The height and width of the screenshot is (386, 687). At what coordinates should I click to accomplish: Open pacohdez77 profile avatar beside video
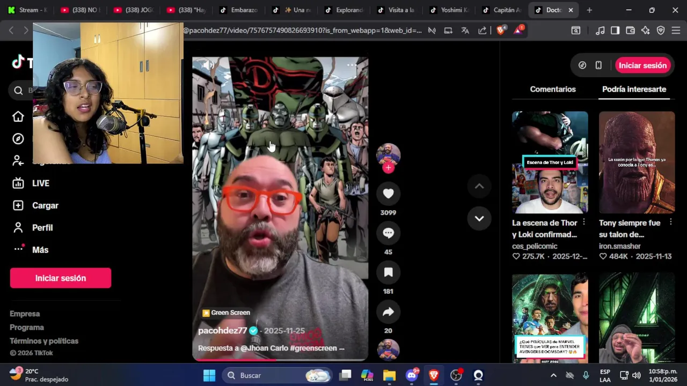pyautogui.click(x=388, y=155)
